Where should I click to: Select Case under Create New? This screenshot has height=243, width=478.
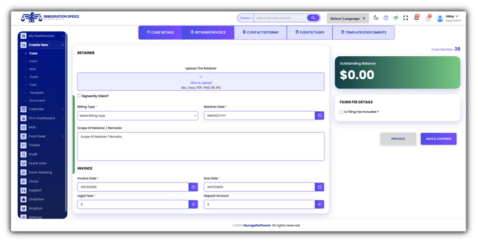(x=33, y=53)
